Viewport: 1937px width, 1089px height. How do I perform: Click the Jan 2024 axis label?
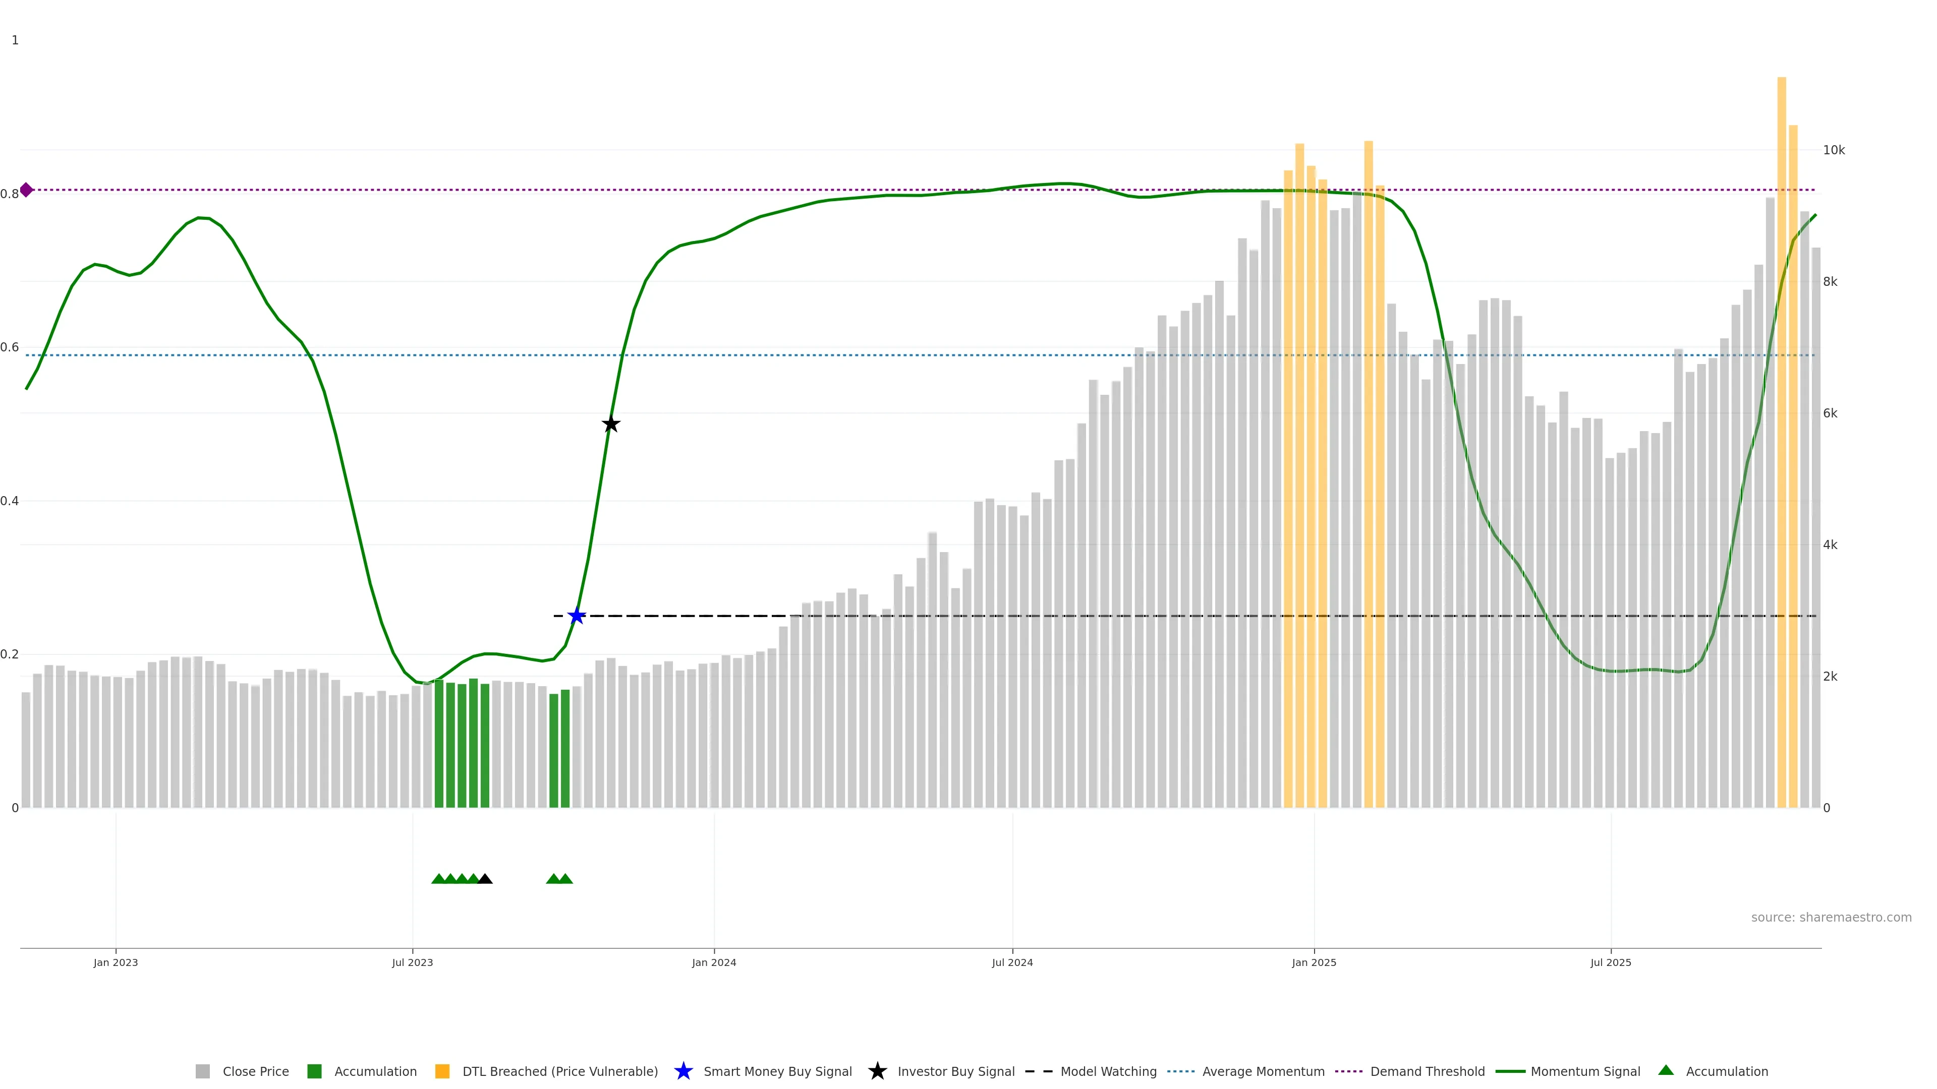pos(714,962)
